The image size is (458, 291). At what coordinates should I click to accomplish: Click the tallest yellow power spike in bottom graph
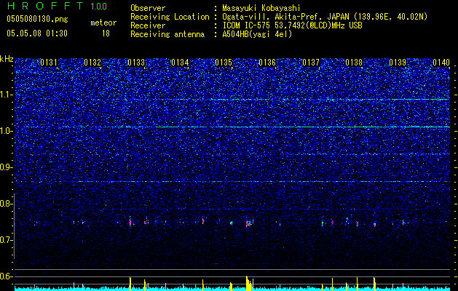247,283
